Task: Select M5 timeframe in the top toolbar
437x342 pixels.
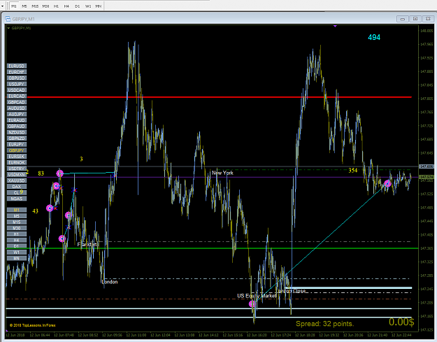Action: [24, 6]
